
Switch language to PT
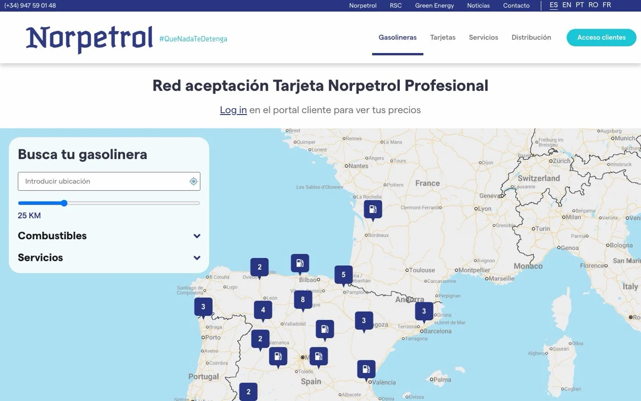tap(580, 5)
